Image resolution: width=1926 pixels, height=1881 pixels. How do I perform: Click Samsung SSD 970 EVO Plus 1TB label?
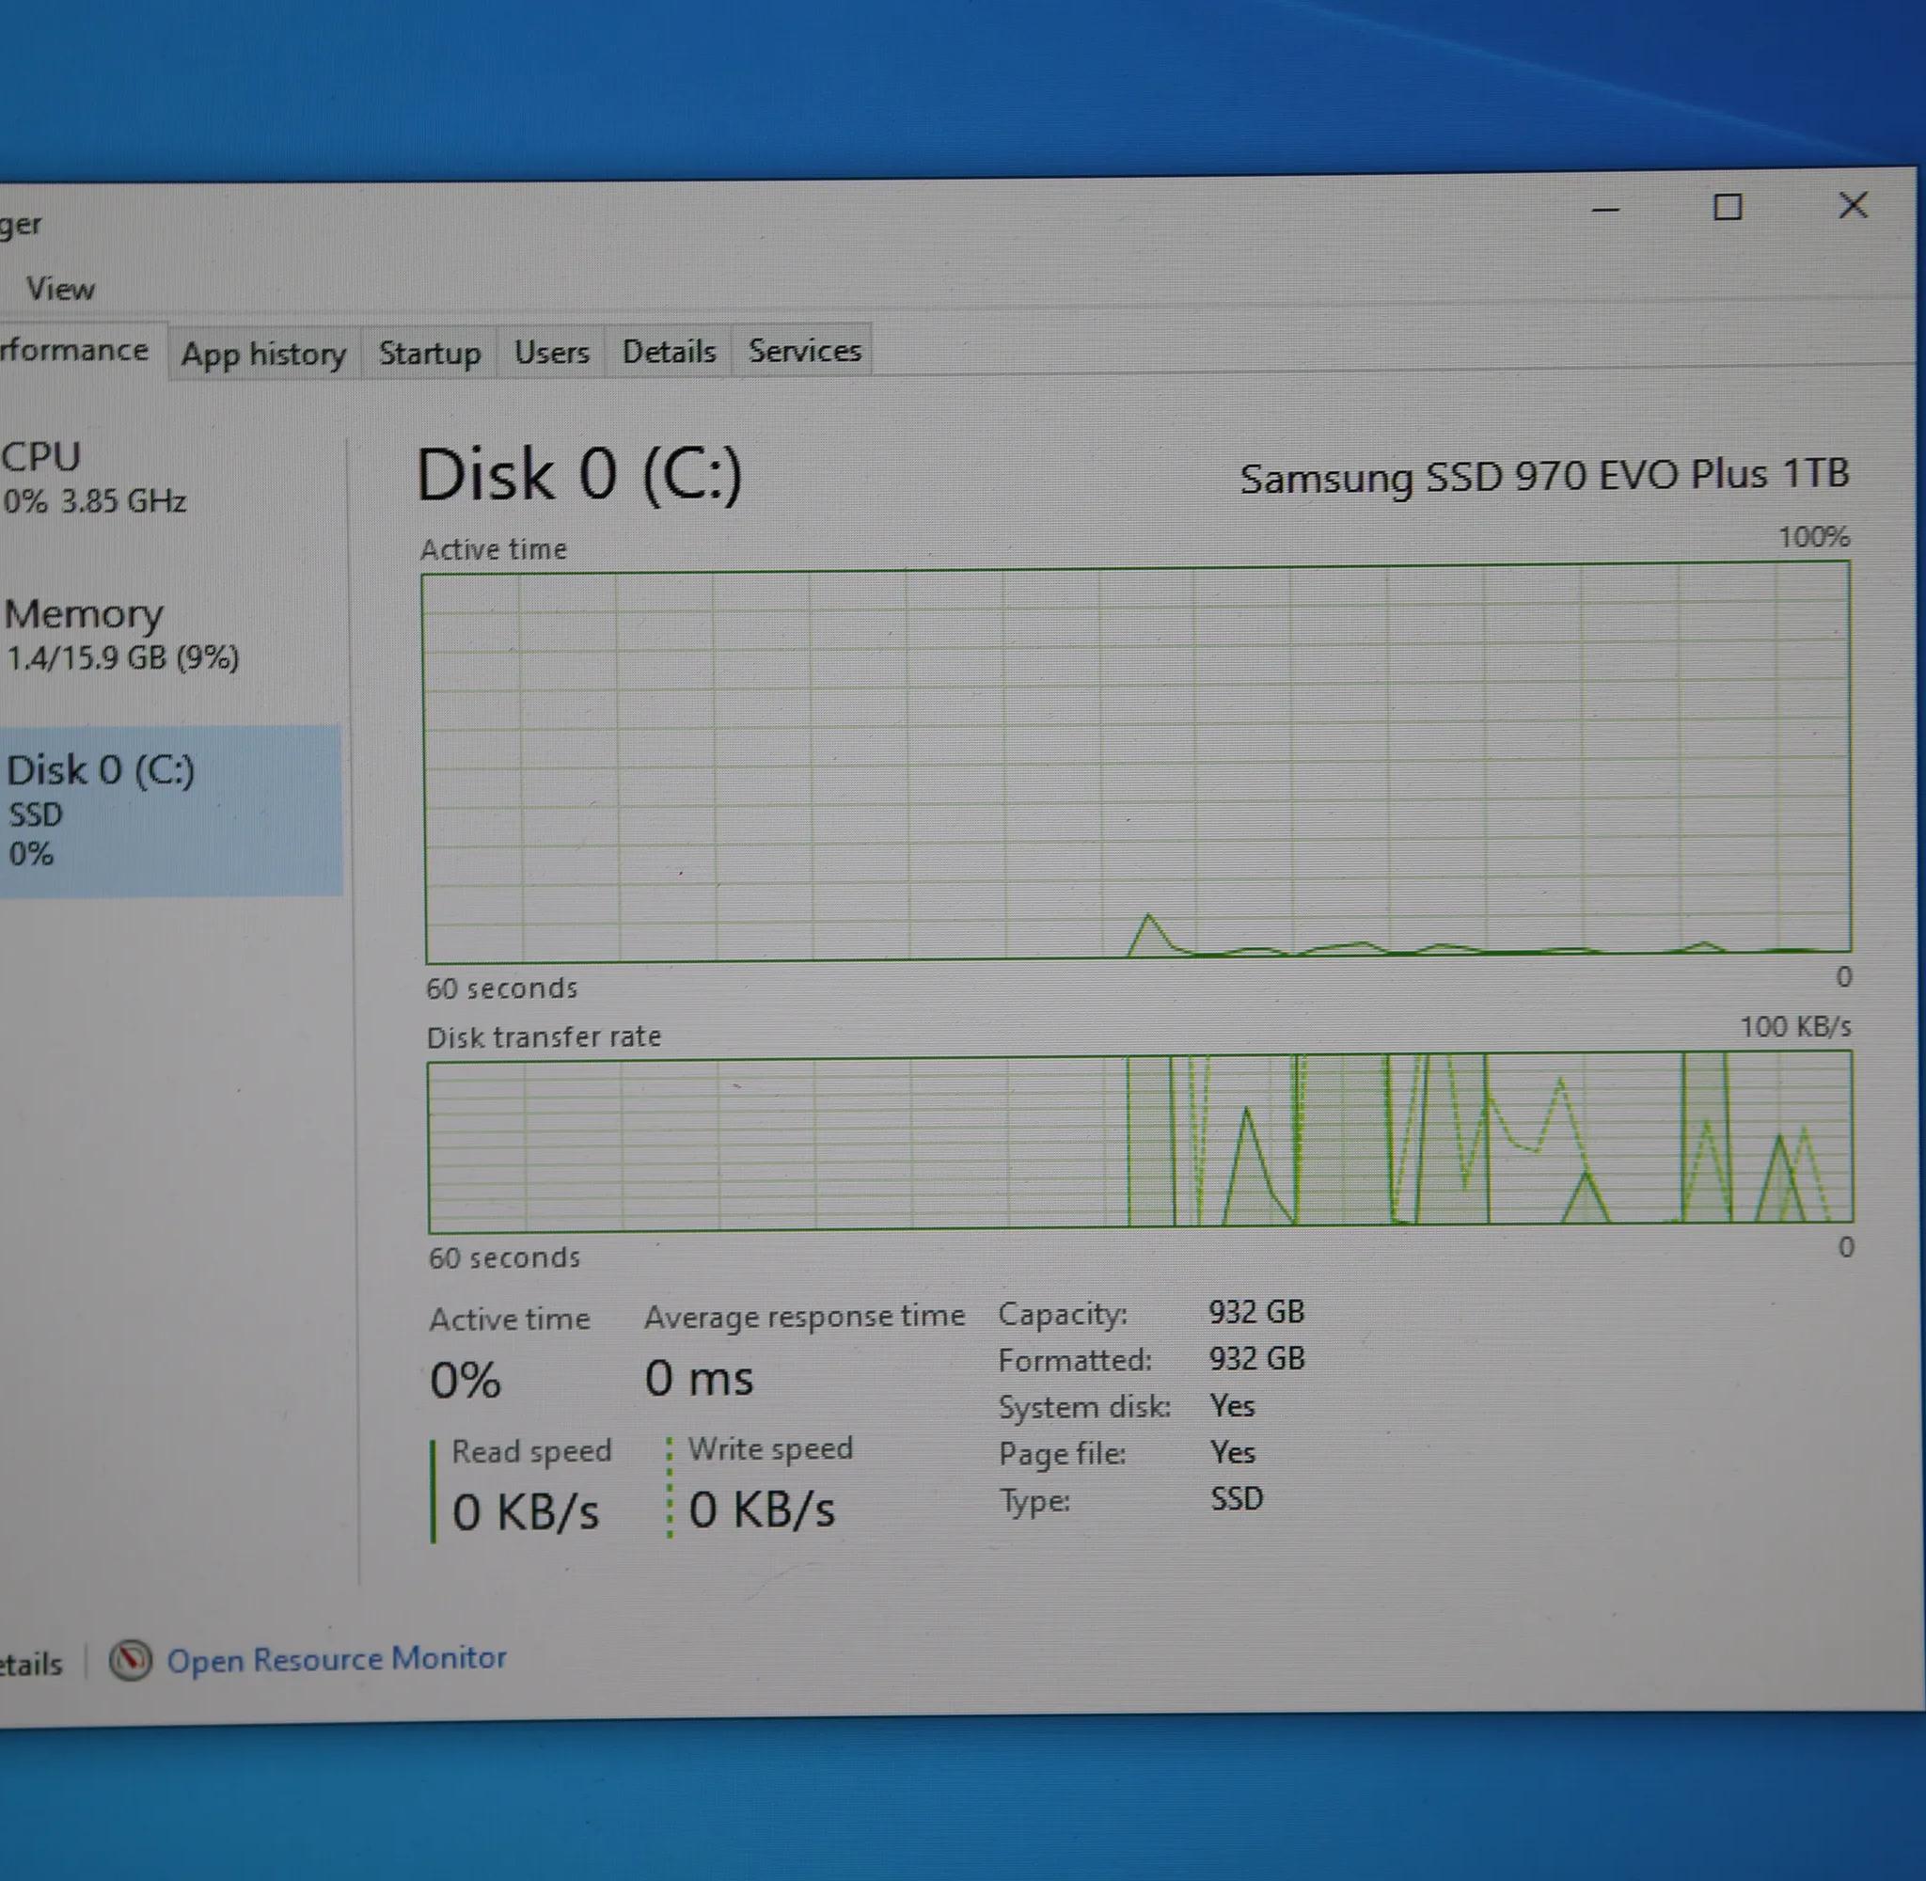tap(1544, 475)
